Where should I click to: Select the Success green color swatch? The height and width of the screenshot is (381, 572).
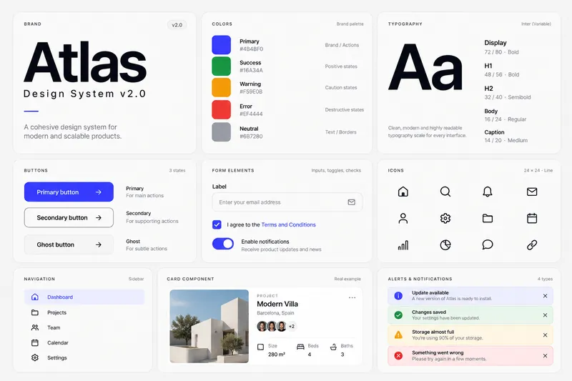click(x=222, y=66)
